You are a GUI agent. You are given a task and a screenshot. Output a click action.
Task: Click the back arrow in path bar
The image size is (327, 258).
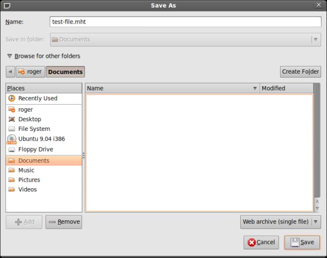[10, 72]
